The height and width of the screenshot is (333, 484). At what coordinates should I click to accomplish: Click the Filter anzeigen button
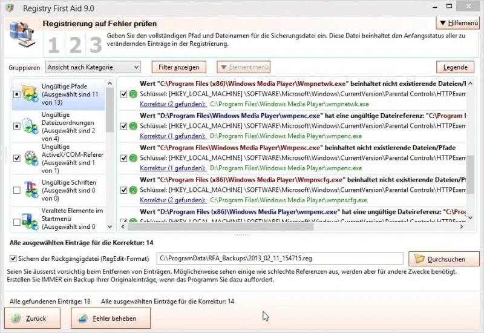click(x=179, y=67)
